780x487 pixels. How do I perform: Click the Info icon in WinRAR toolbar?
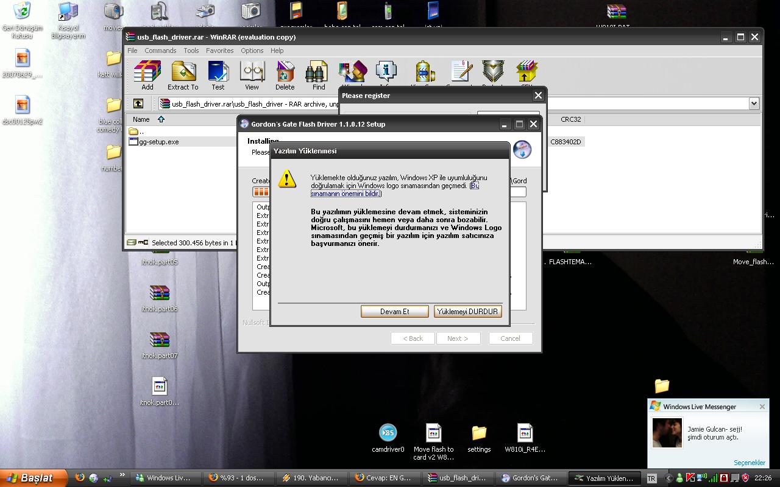[386, 72]
